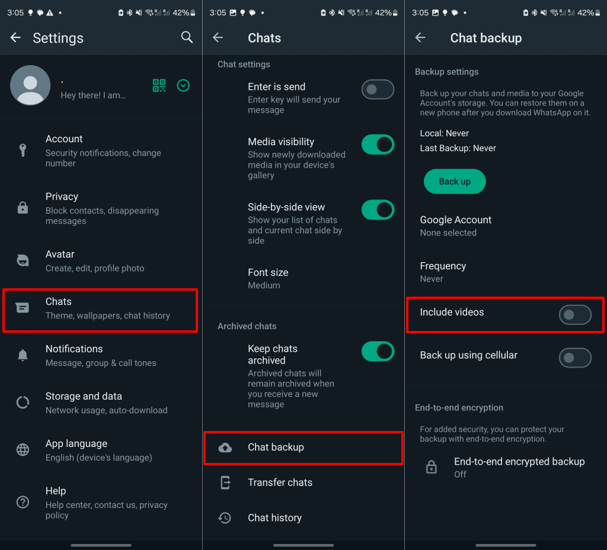
Task: Go back from the Chats screen
Action: tap(218, 38)
